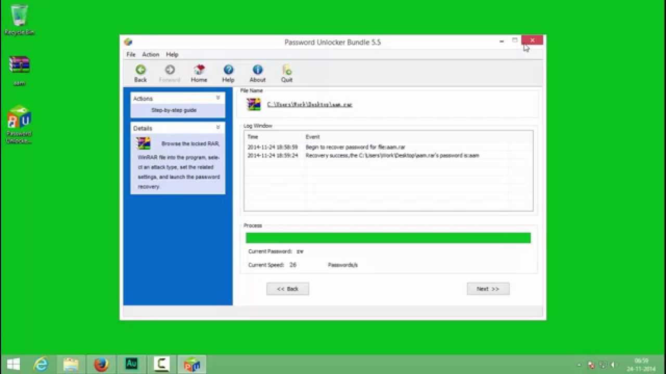Collapse the Details panel
The image size is (666, 374).
(218, 127)
